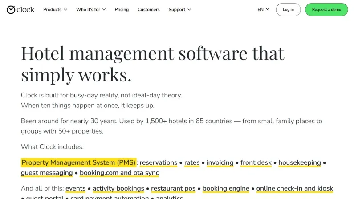This screenshot has width=354, height=199.
Task: Click the Clock logo icon
Action: click(20, 9)
